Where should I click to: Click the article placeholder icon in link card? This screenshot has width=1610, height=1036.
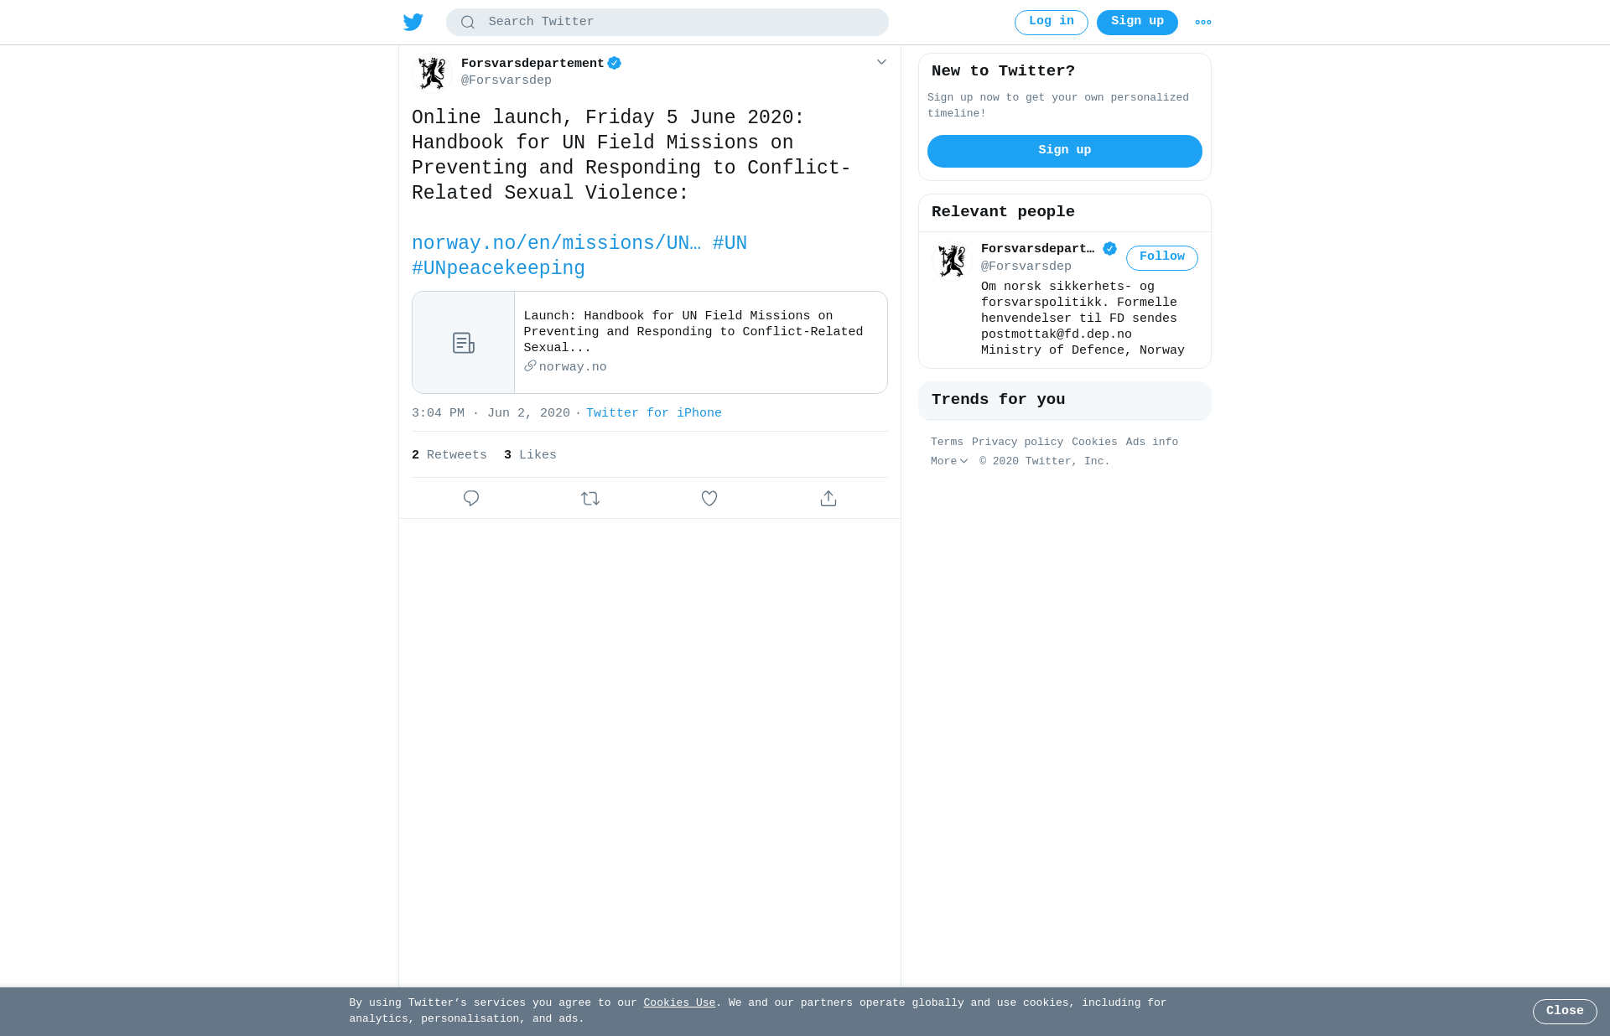pyautogui.click(x=464, y=343)
